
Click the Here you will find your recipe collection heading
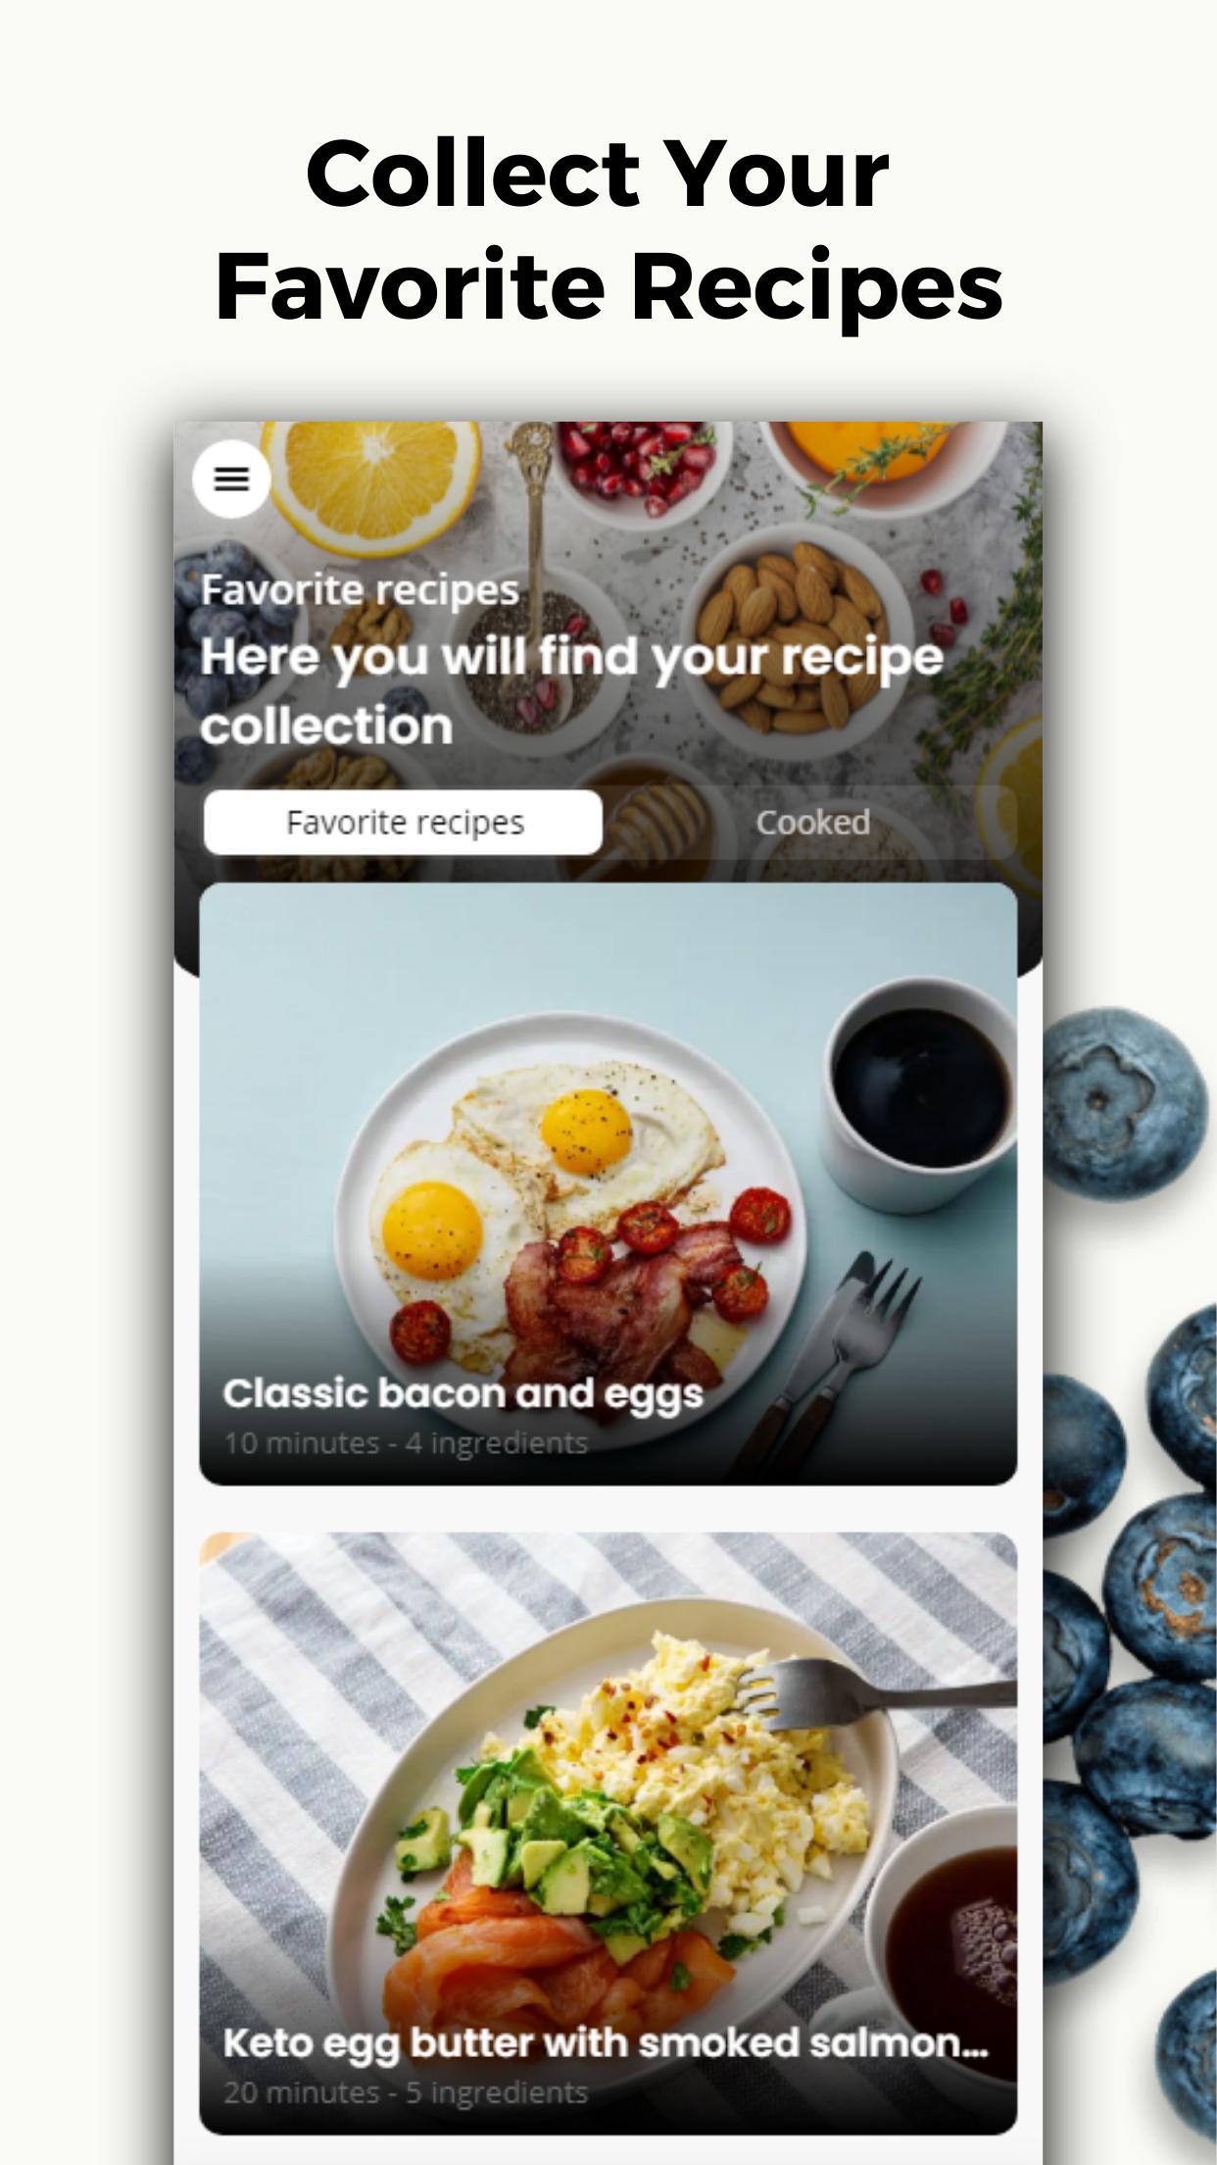[x=571, y=690]
